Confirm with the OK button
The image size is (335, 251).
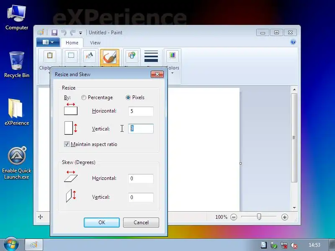tap(102, 223)
